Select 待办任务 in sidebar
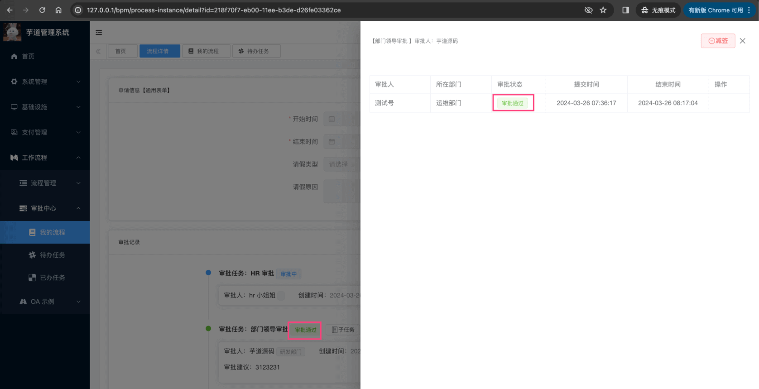This screenshot has height=389, width=759. pyautogui.click(x=52, y=255)
